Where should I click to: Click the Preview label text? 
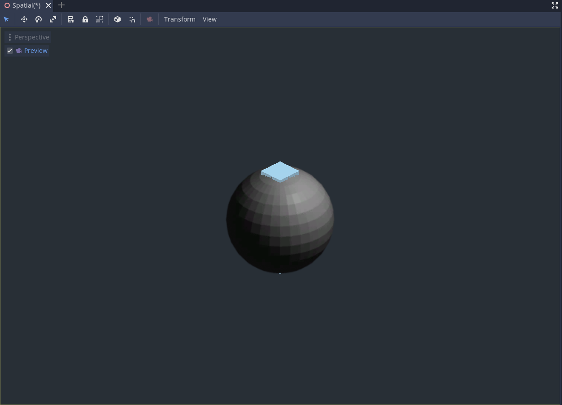click(x=36, y=51)
